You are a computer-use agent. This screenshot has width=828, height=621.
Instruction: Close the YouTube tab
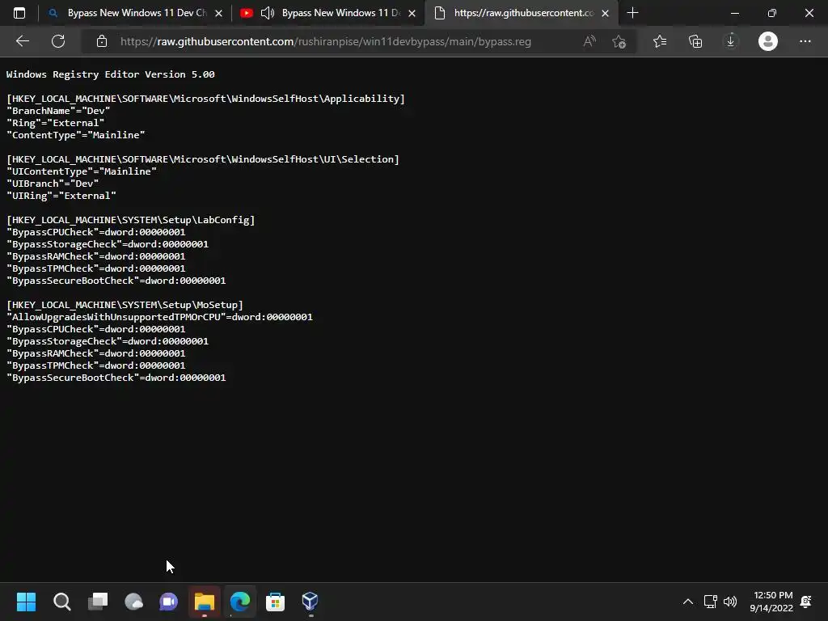(x=412, y=13)
